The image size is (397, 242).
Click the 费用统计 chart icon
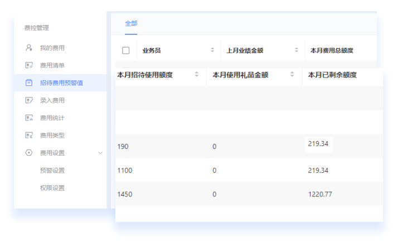[29, 118]
